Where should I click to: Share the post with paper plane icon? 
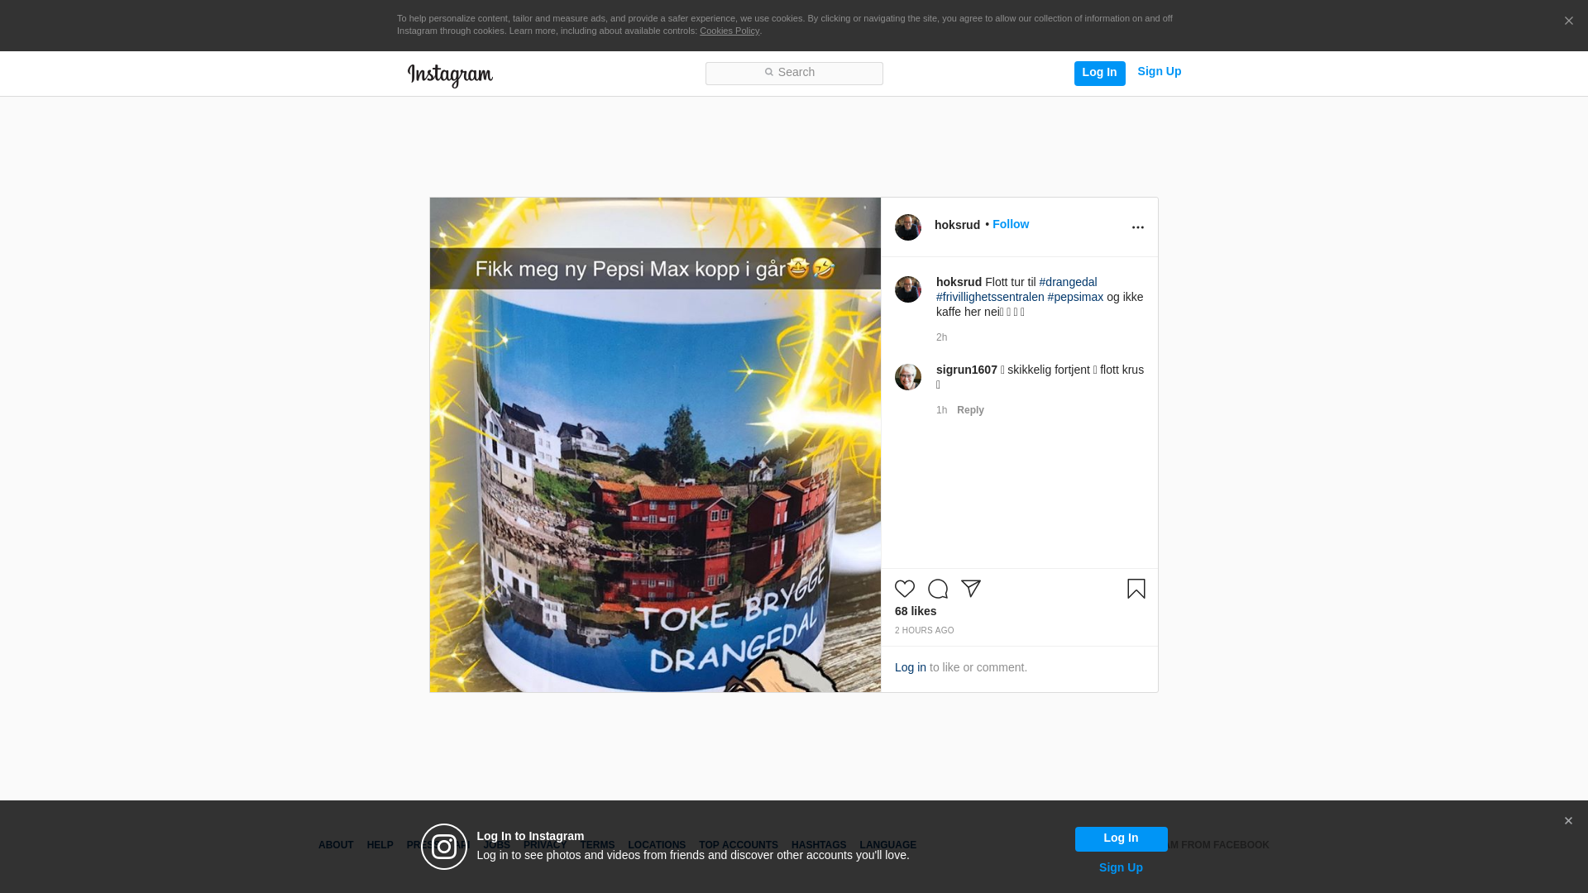point(971,589)
